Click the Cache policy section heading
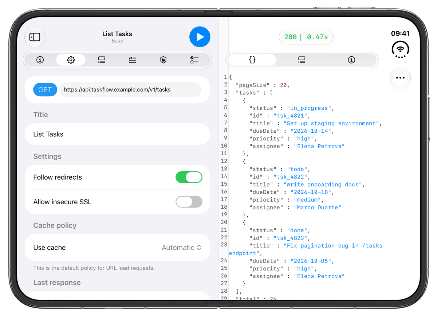Image resolution: width=437 pixels, height=317 pixels. [55, 225]
